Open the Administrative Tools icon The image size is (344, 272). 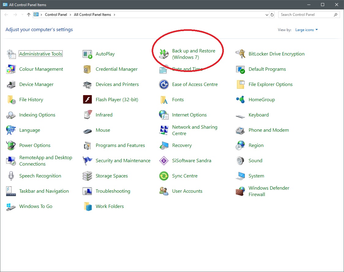[x=11, y=54]
